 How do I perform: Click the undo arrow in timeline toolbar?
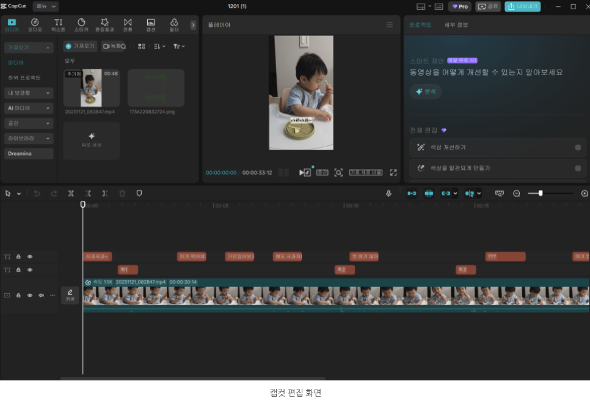pyautogui.click(x=37, y=194)
